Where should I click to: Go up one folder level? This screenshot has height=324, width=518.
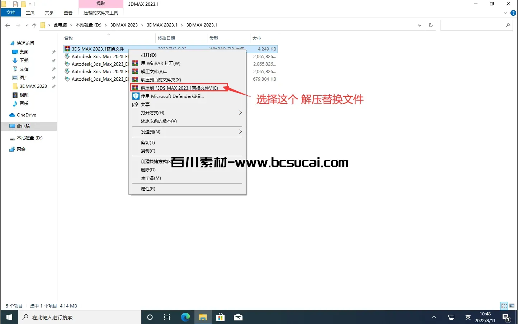point(34,25)
